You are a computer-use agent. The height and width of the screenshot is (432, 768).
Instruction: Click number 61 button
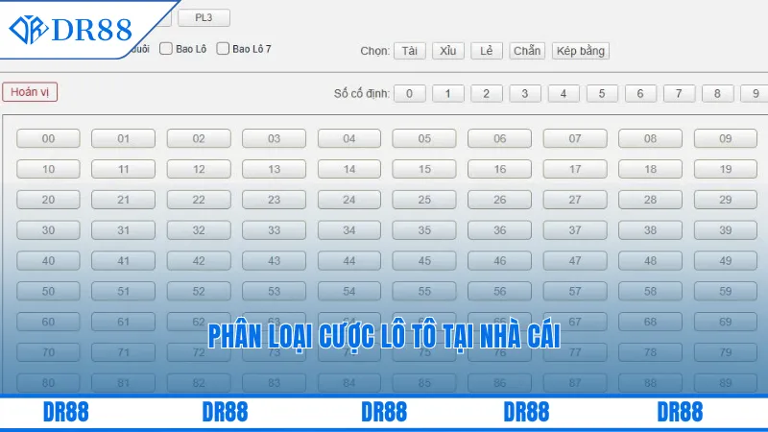pos(124,322)
